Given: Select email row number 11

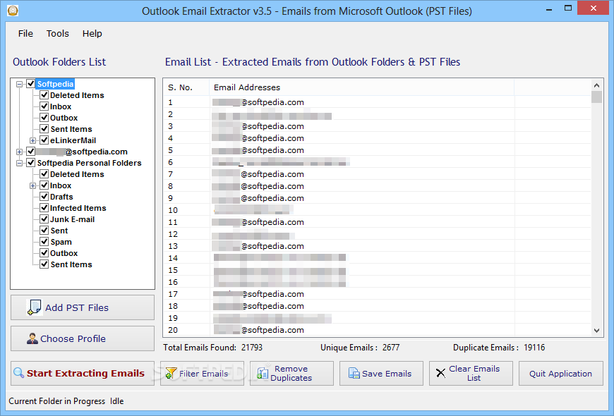Looking at the screenshot, I should pyautogui.click(x=377, y=222).
